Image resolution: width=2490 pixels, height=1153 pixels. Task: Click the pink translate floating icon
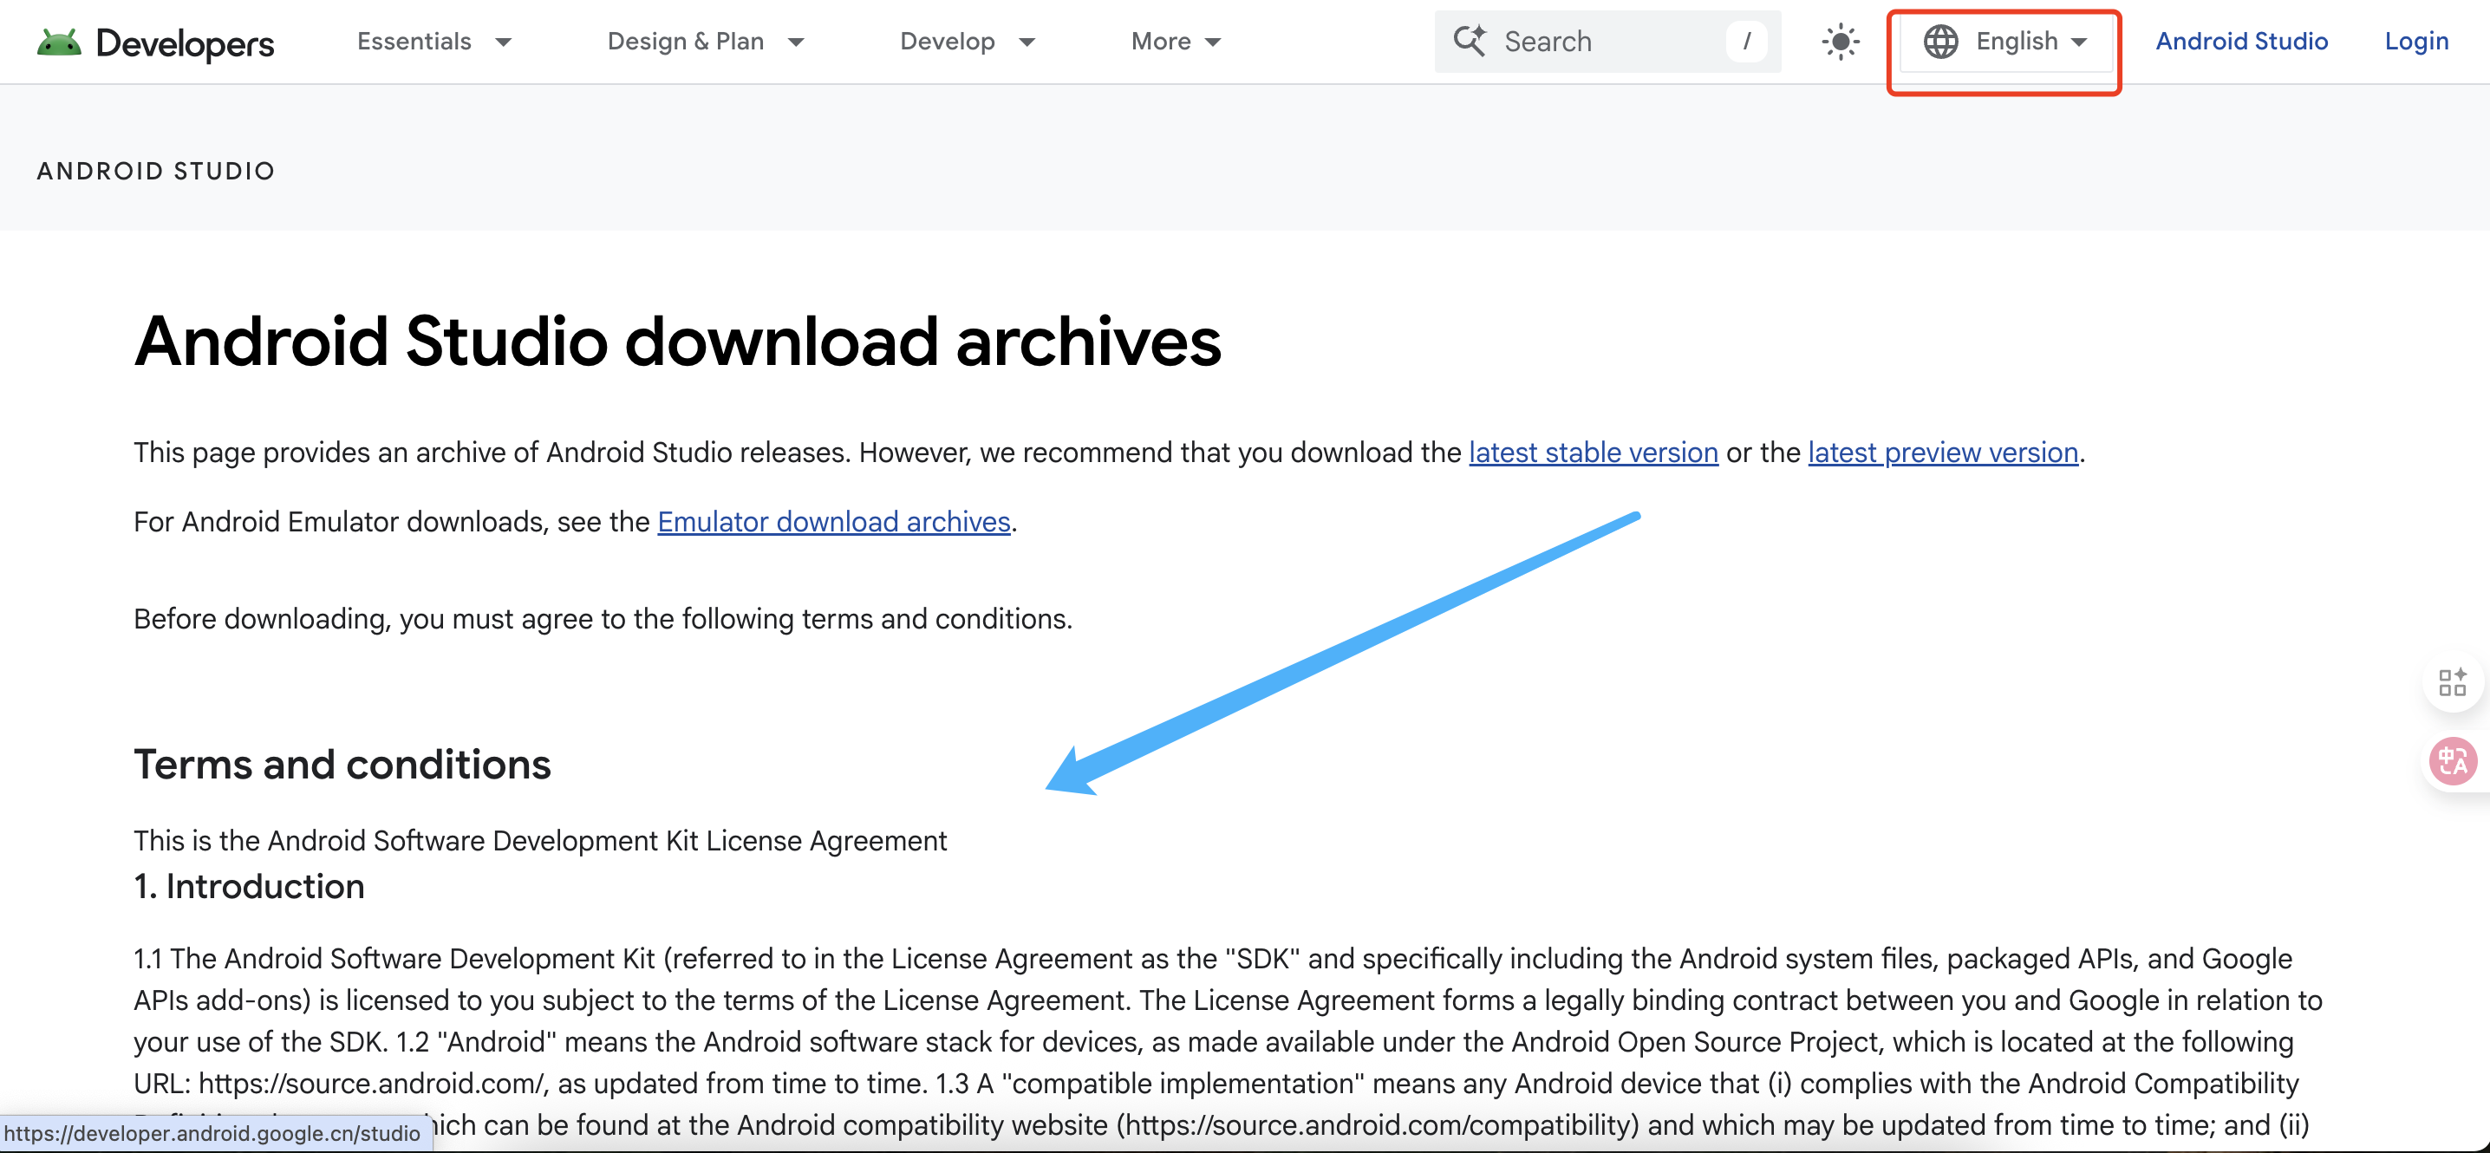(x=2453, y=761)
